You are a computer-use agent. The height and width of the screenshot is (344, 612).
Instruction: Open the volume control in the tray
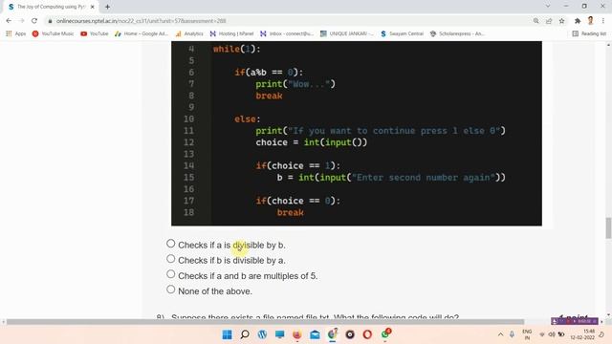point(552,334)
